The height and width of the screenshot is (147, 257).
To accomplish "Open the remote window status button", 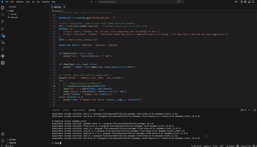I will pyautogui.click(x=2, y=146).
